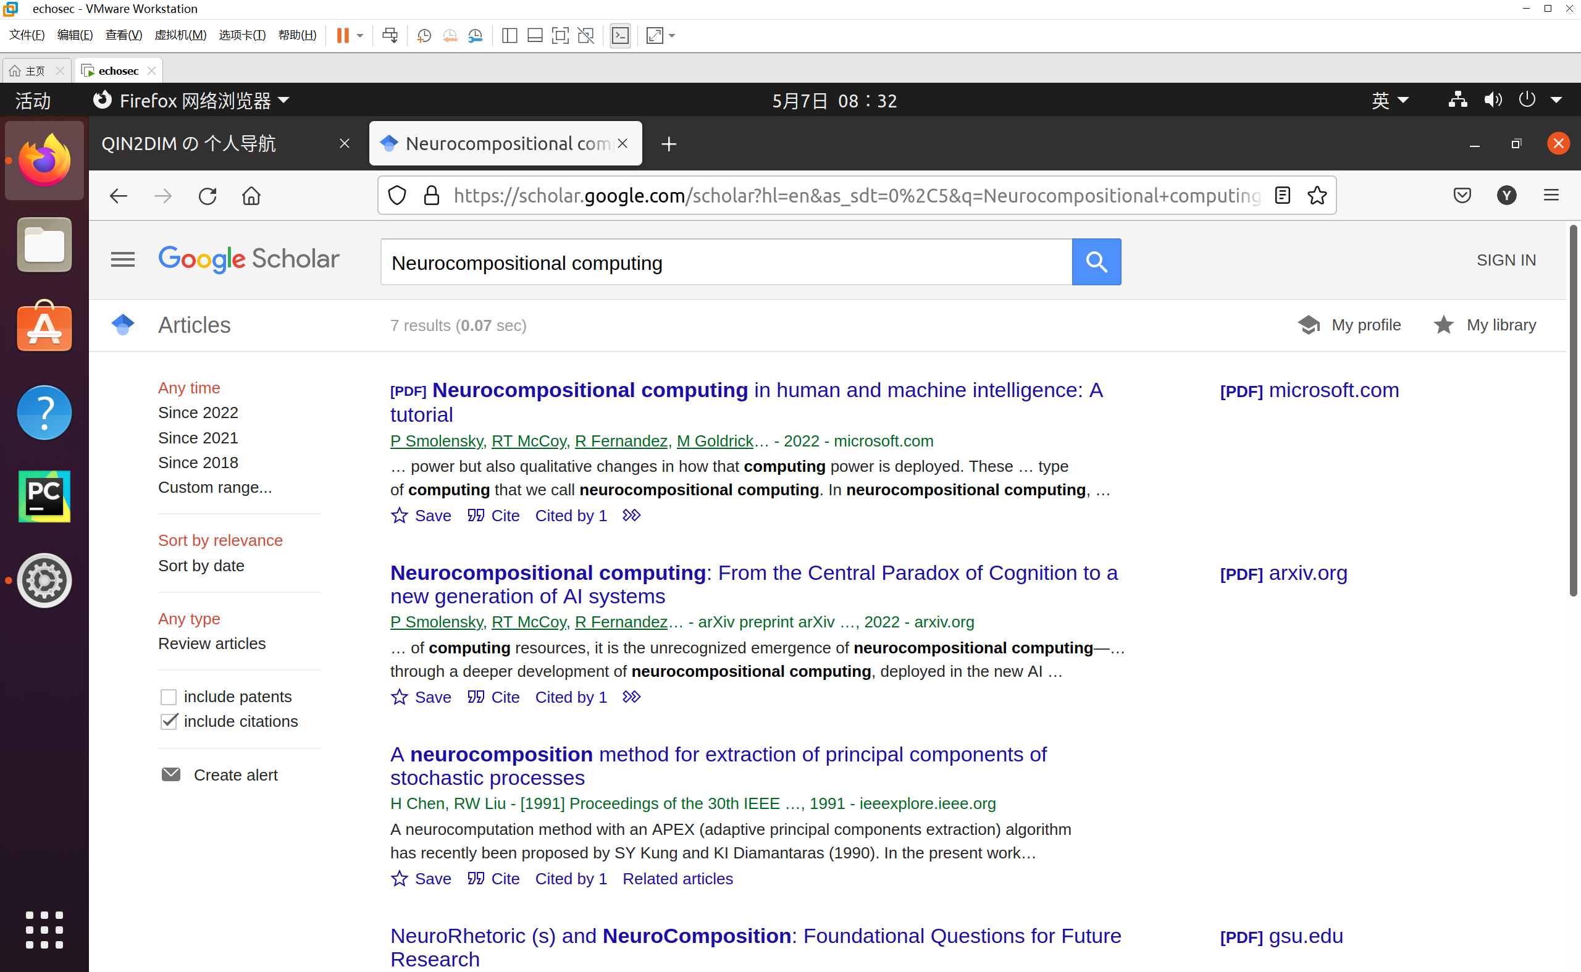
Task: Open the 虚拟机(M) menu in VMware
Action: [180, 35]
